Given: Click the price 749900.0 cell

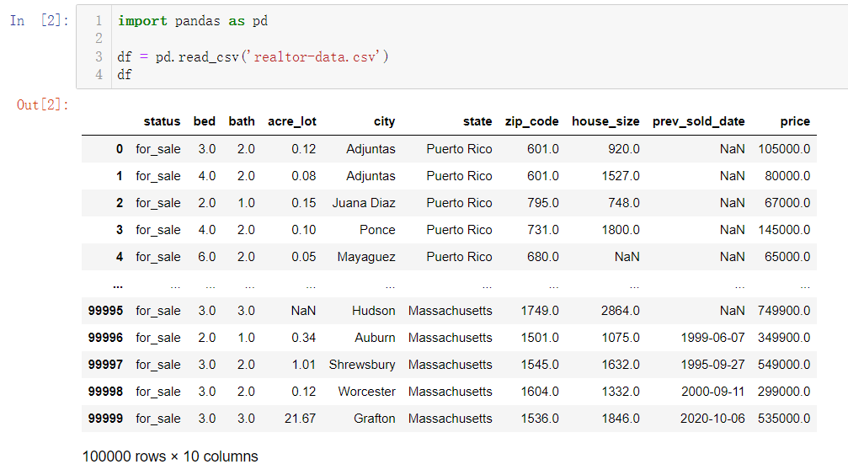Looking at the screenshot, I should [784, 311].
